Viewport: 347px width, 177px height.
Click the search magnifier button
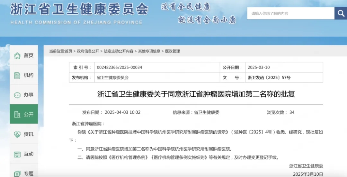341,13
